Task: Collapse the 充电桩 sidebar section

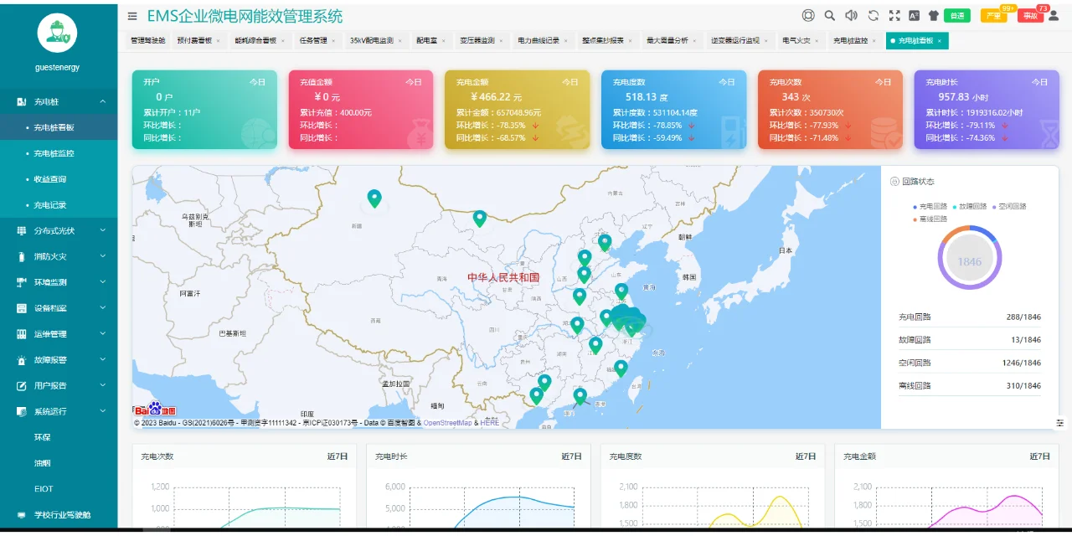Action: pyautogui.click(x=58, y=101)
